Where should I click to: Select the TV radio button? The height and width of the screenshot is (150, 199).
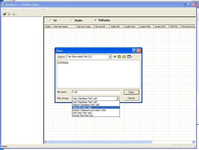tap(51, 21)
